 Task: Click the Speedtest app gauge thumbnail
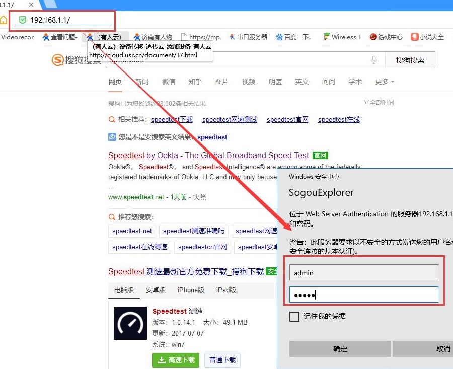130,323
